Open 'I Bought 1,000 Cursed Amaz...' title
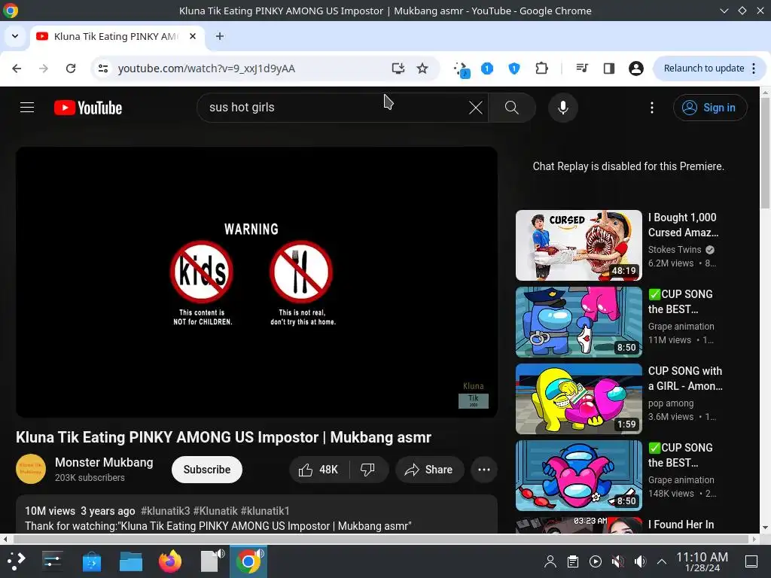 pos(683,224)
